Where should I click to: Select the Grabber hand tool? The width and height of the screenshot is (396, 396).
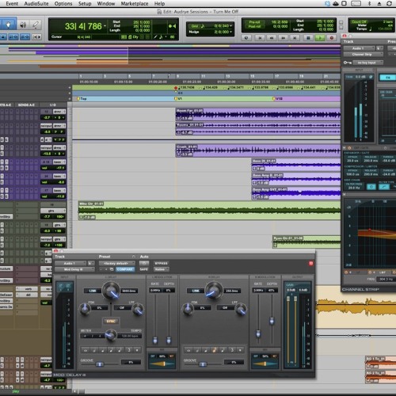(9, 25)
